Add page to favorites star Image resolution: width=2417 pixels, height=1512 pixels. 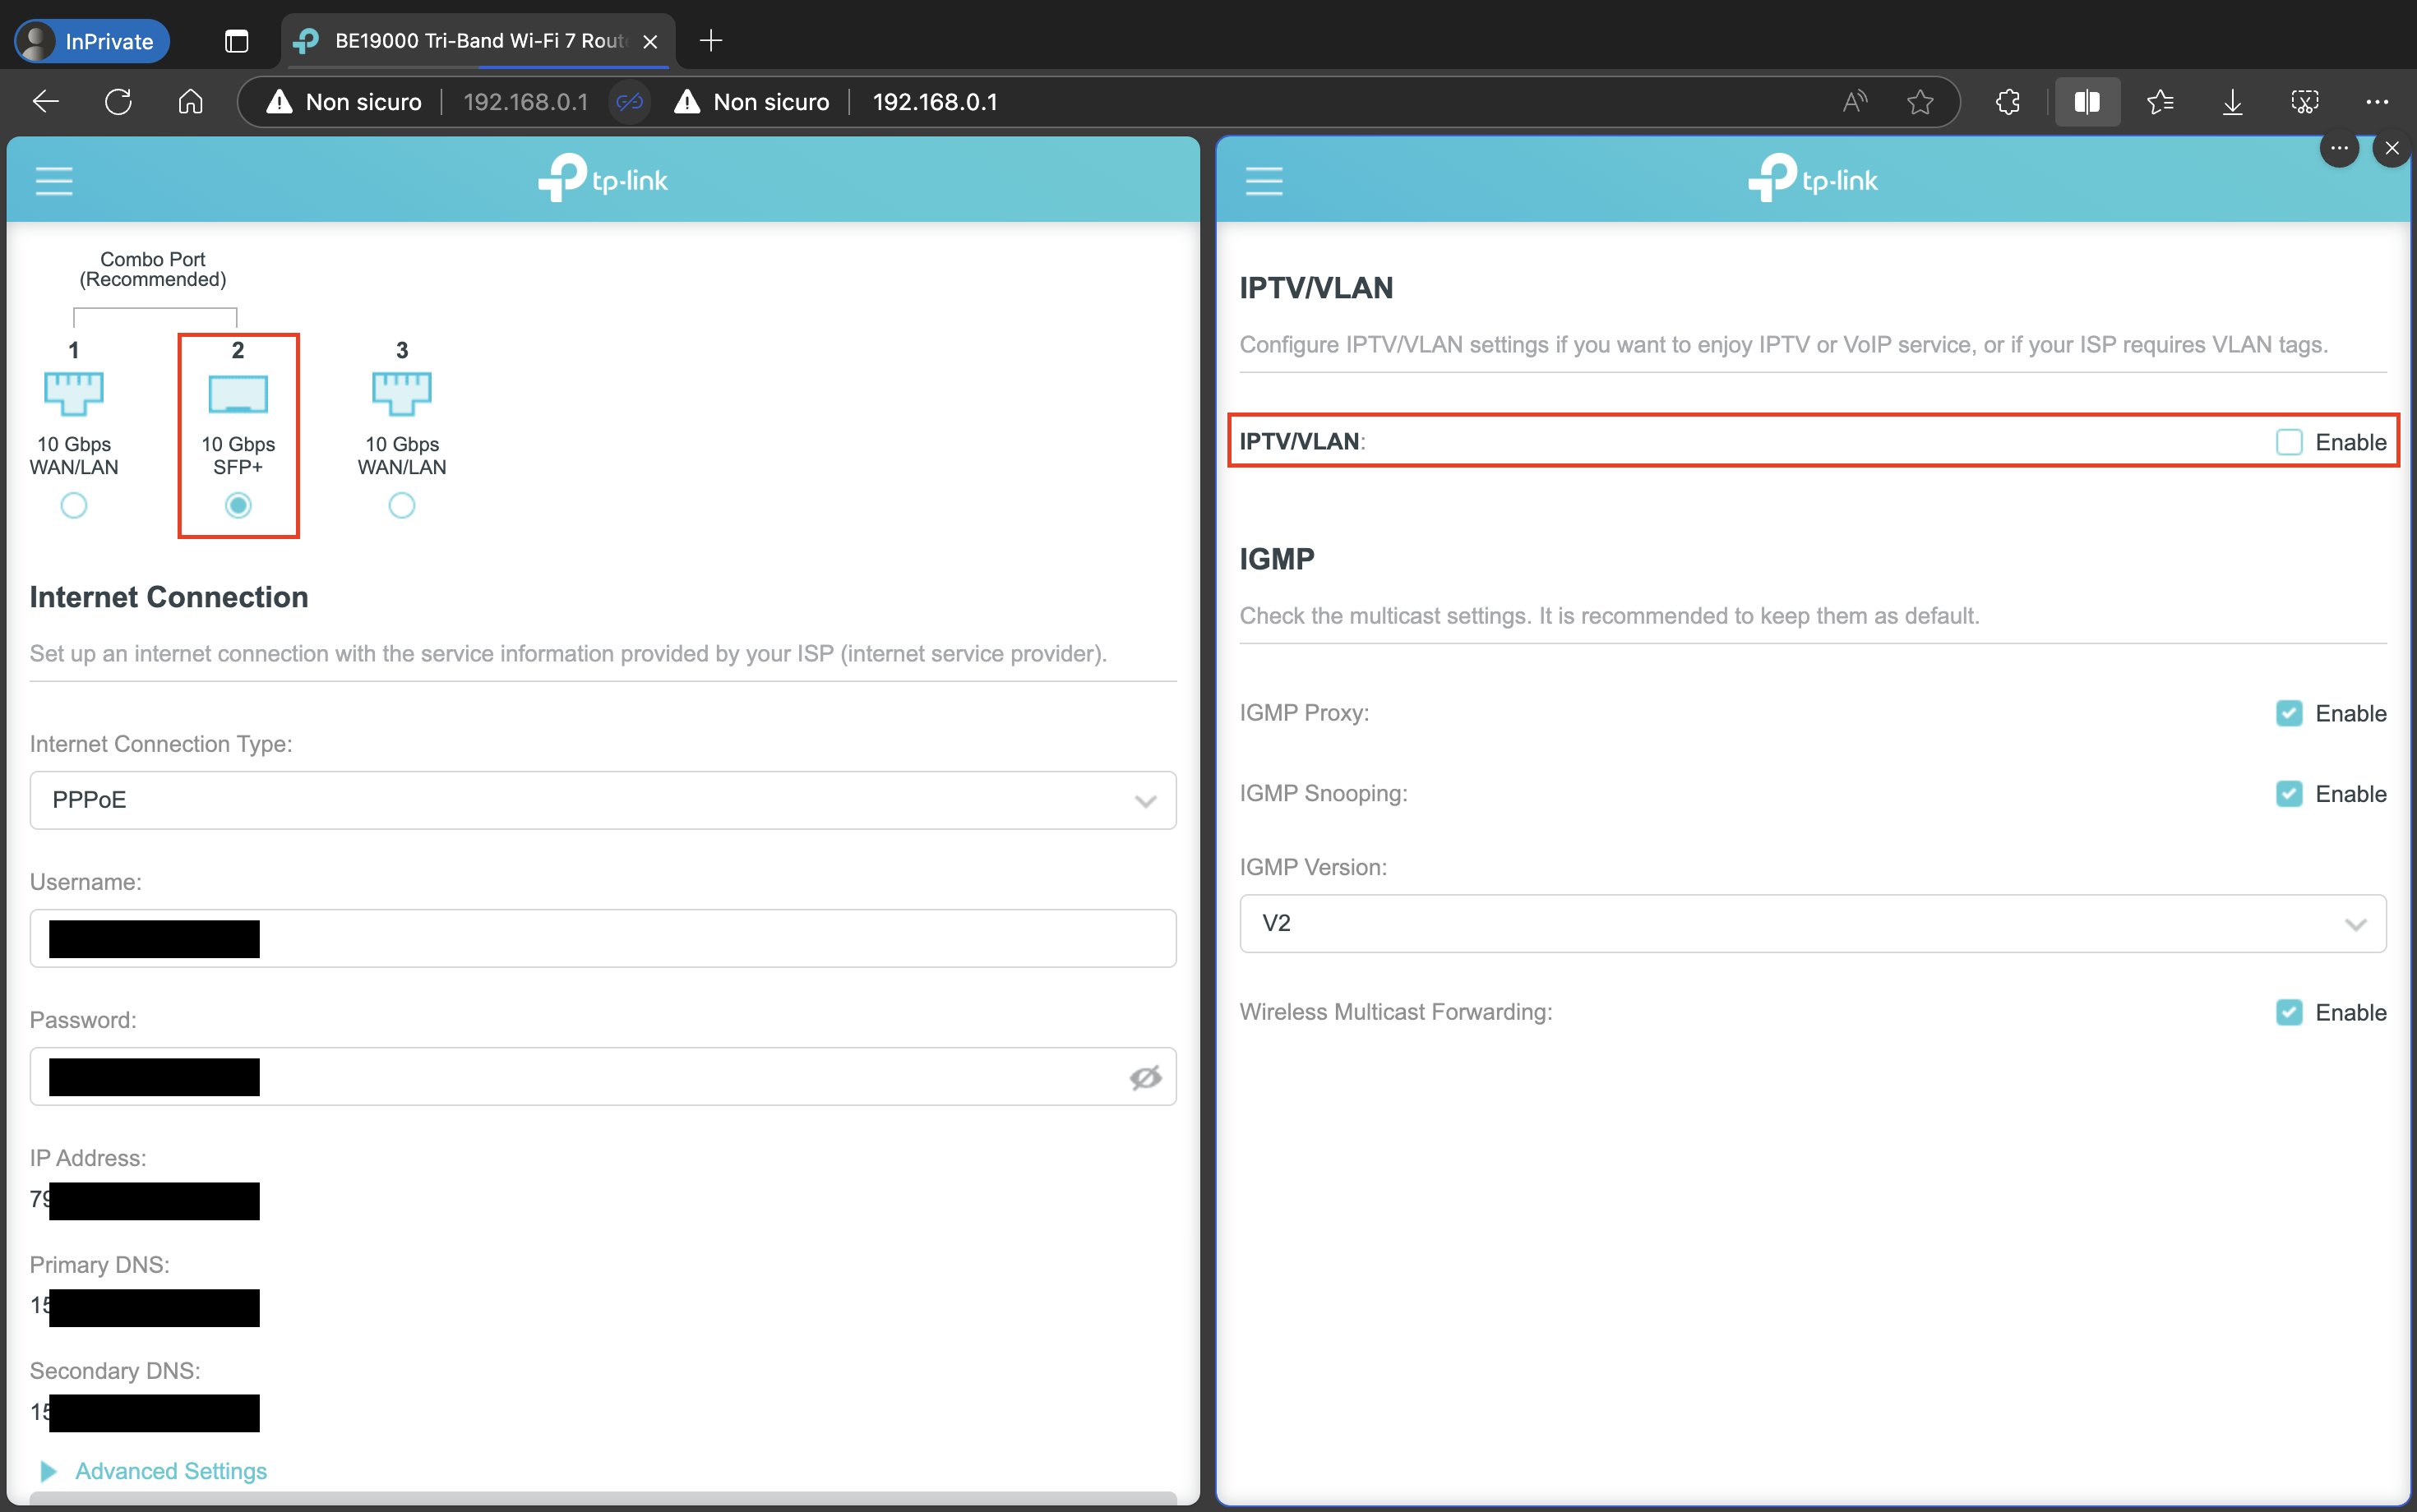coord(1919,102)
